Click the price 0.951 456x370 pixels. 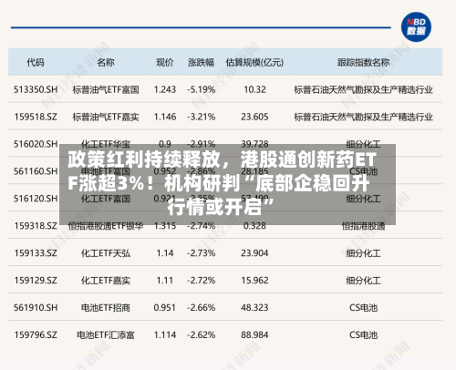click(x=165, y=308)
